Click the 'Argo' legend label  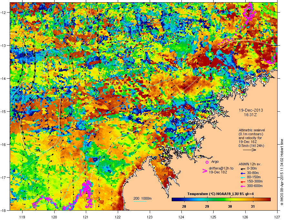click(215, 161)
